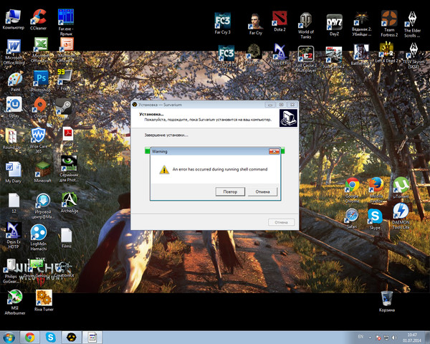Select the Uplay desktop icon
Screen dimensions: 430x344
point(14,107)
